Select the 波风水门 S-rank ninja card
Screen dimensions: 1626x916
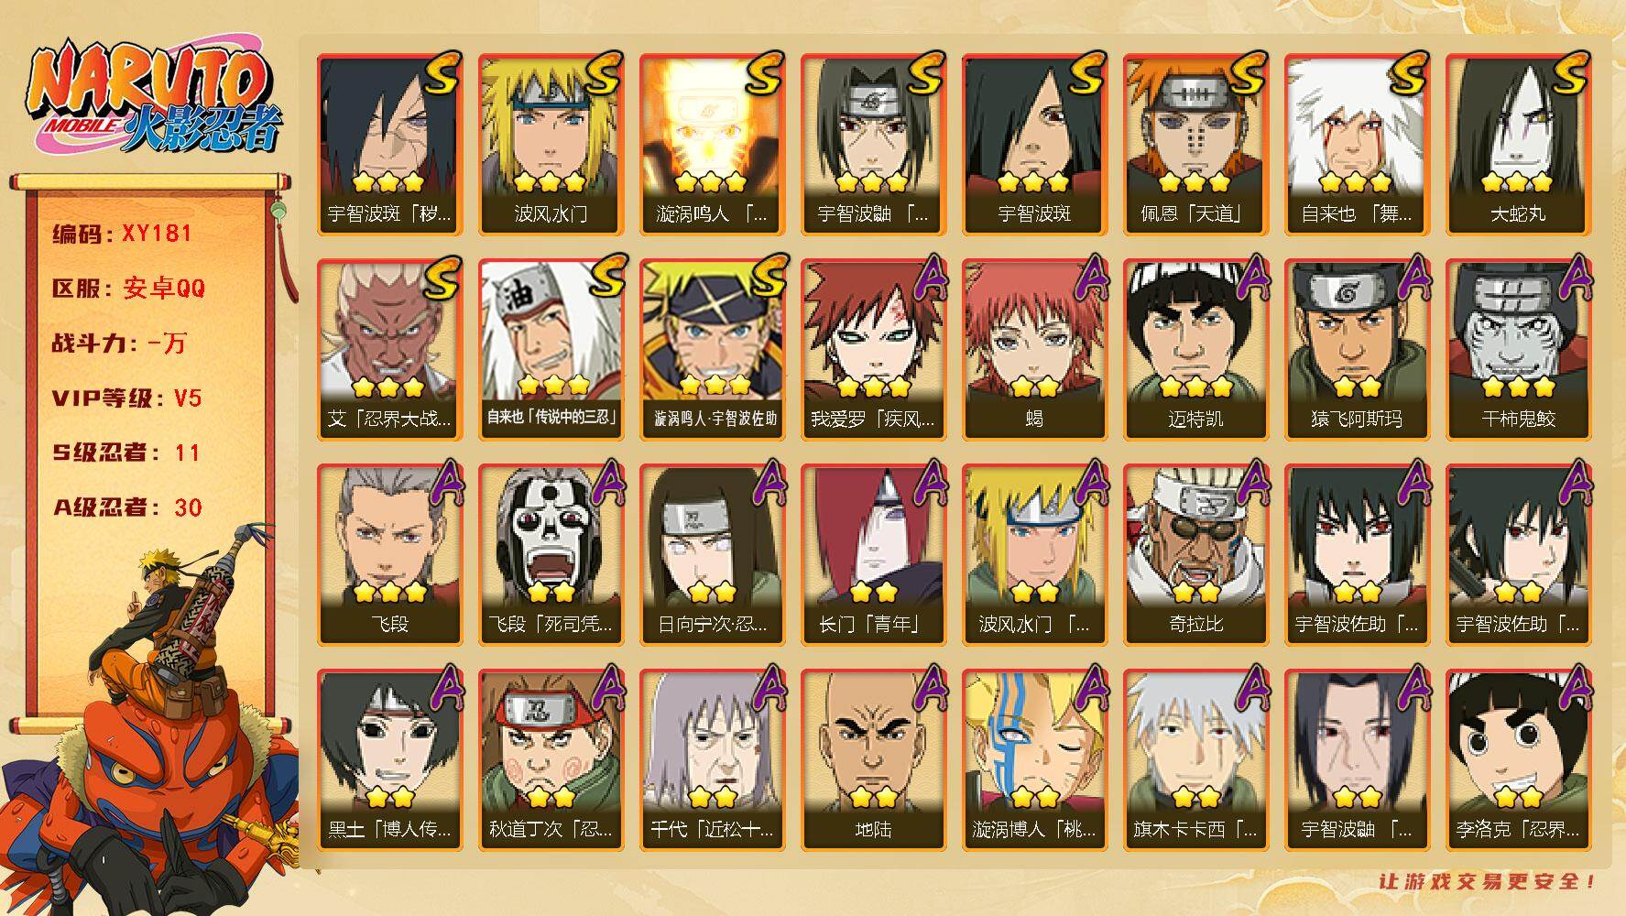551,145
